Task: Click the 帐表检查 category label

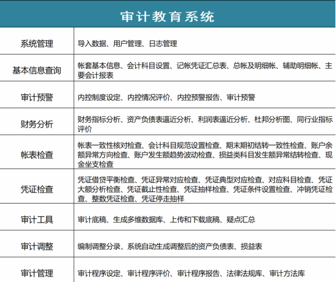Action: tap(37, 154)
